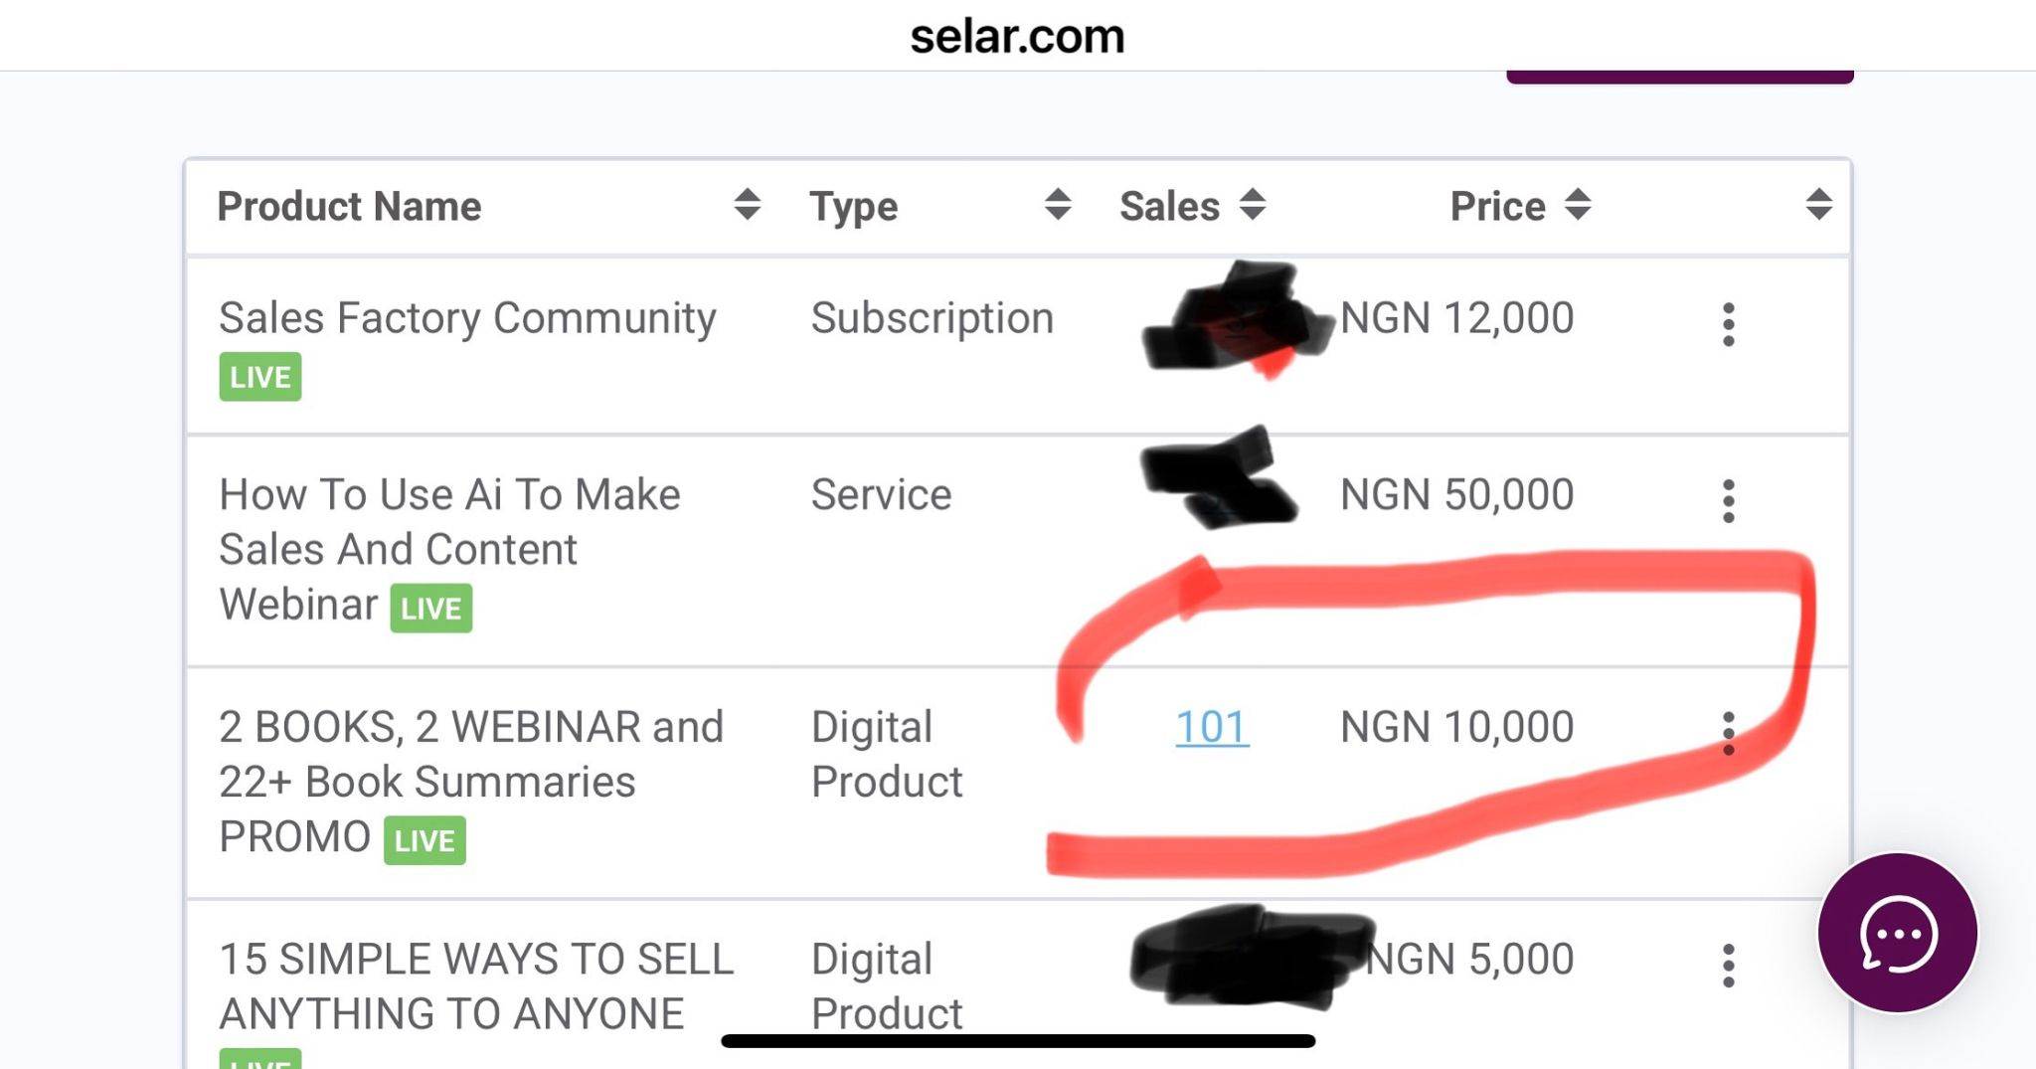Sort products by Sales column arrows
The height and width of the screenshot is (1069, 2036).
click(1253, 205)
